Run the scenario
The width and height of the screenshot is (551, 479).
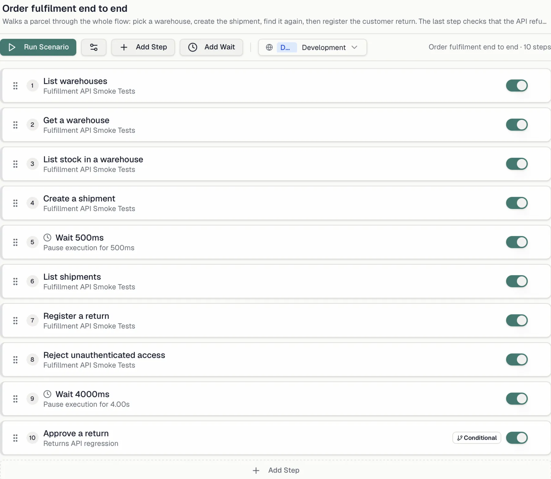point(38,47)
